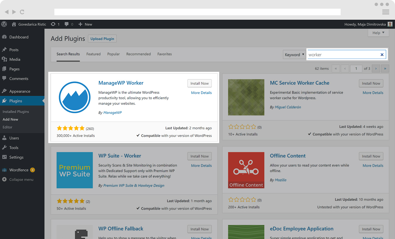Click the Users person icon
395x239 pixels.
[x=4, y=138]
